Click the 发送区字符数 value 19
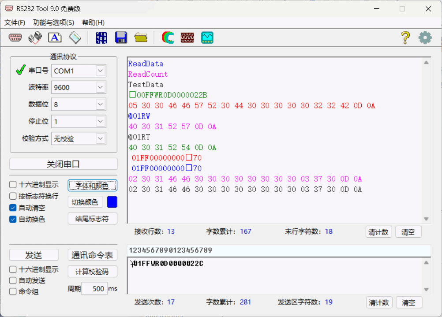 (x=329, y=302)
